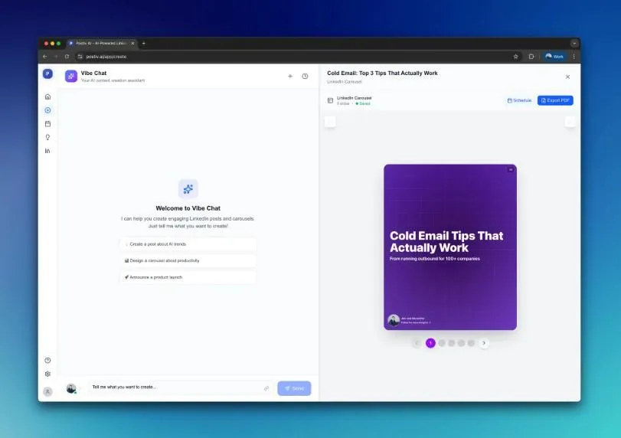Bookmark the page with the star icon
Screen dimensions: 621x438
point(515,57)
